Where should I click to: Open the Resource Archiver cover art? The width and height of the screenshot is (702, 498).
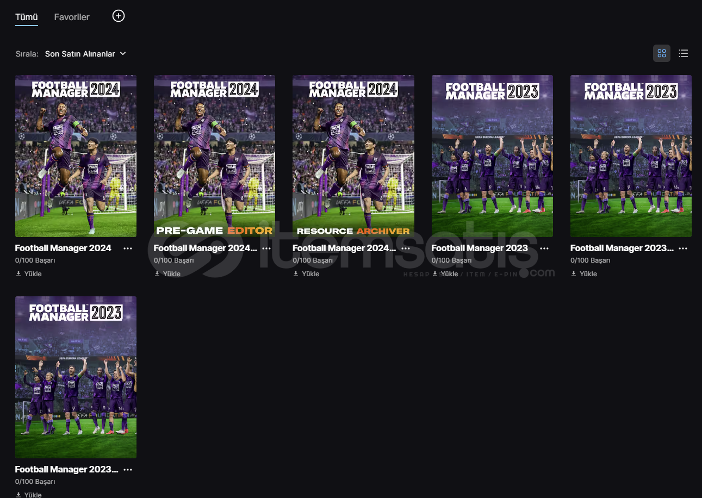[353, 156]
